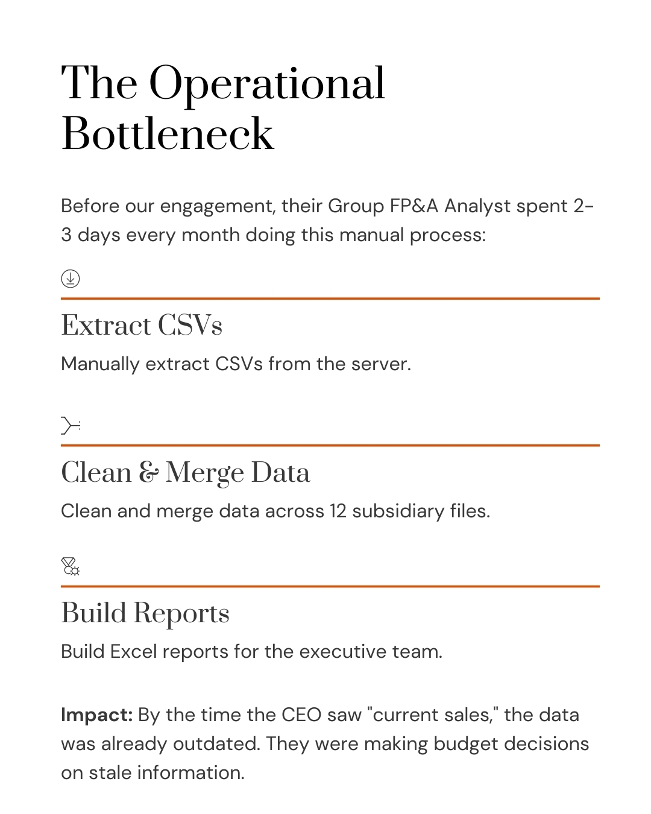Click the "Build Excel reports for the executive team" text

click(x=251, y=652)
